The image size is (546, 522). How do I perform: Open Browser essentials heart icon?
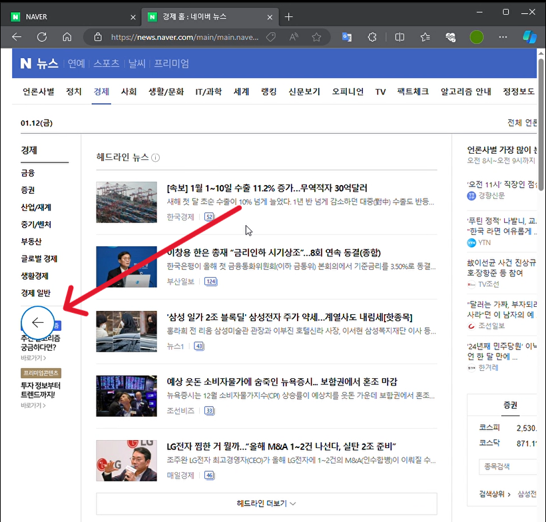click(x=451, y=37)
